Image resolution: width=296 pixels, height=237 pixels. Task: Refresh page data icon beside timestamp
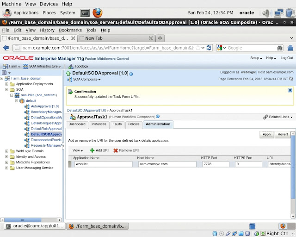pos(291,79)
